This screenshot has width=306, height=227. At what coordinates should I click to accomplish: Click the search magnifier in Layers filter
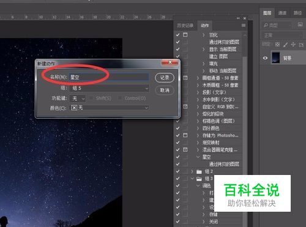click(x=266, y=25)
